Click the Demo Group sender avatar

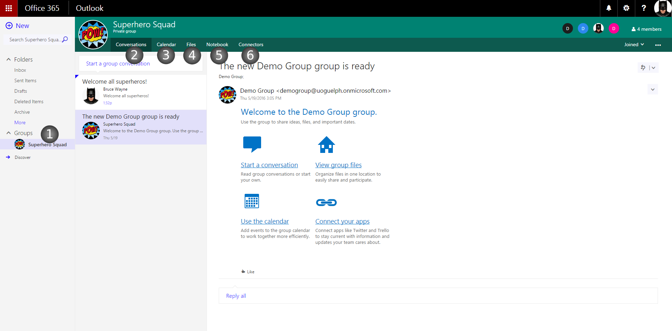[x=227, y=95]
